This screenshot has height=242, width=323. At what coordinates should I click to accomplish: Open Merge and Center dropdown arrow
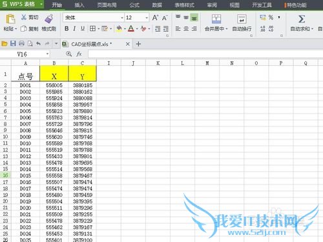coord(227,29)
